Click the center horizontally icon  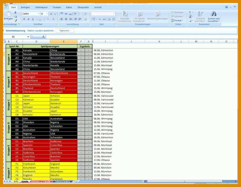[x=66, y=19]
